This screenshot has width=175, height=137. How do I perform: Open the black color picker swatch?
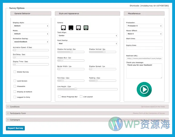click(x=71, y=28)
